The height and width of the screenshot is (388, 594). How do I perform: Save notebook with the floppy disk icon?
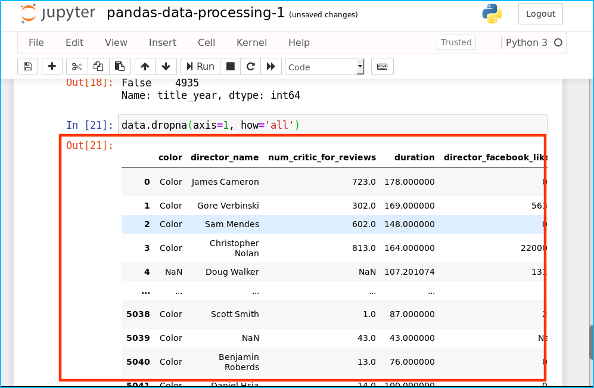[27, 67]
